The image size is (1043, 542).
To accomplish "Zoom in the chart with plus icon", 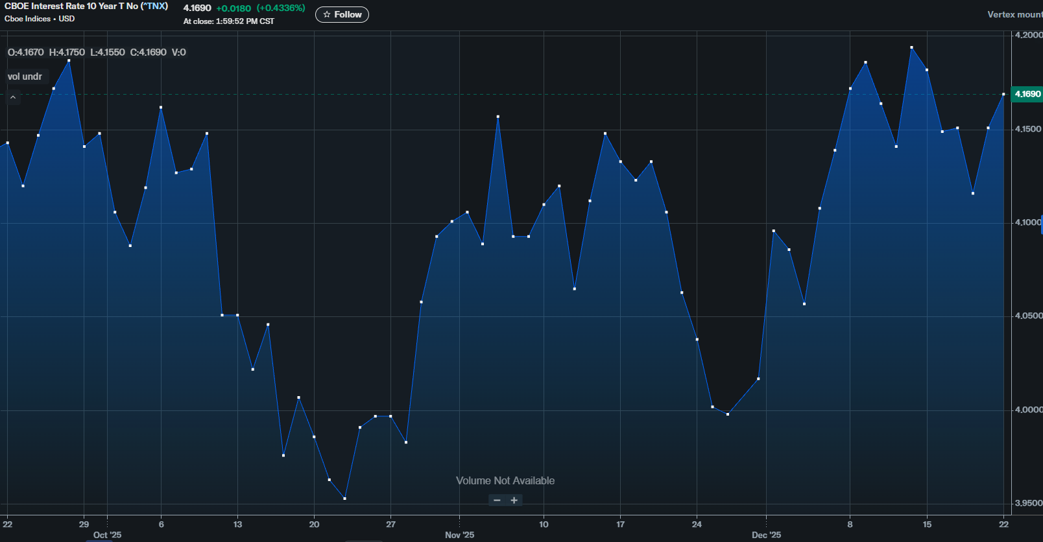I will [514, 500].
